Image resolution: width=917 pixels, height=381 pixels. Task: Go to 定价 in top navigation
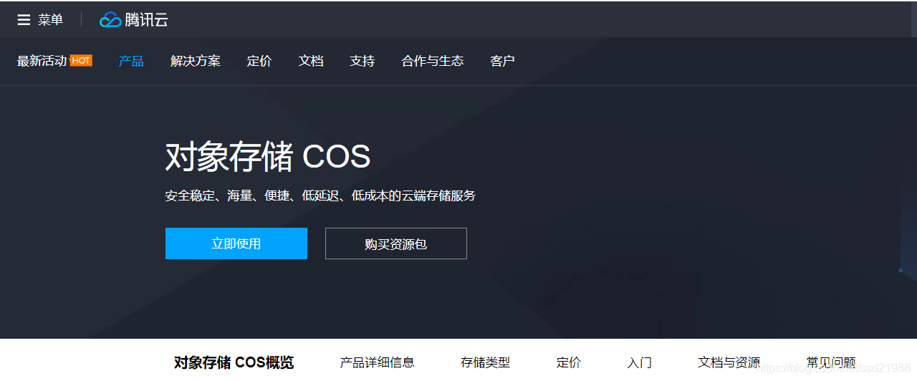coord(259,61)
